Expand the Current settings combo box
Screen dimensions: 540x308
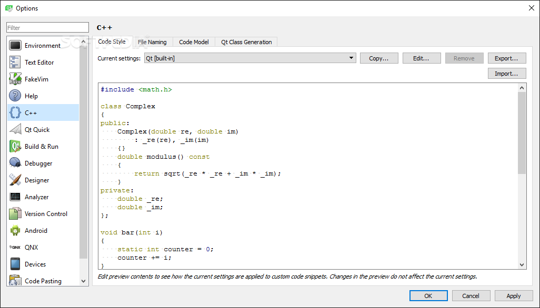250,58
